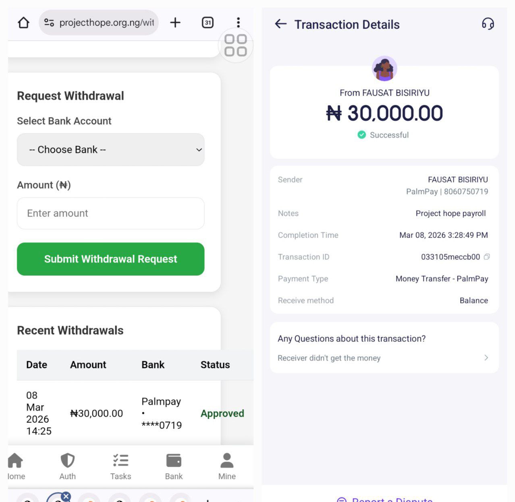Copy the transaction ID 033105meccb00
This screenshot has height=502, width=515.
point(487,257)
